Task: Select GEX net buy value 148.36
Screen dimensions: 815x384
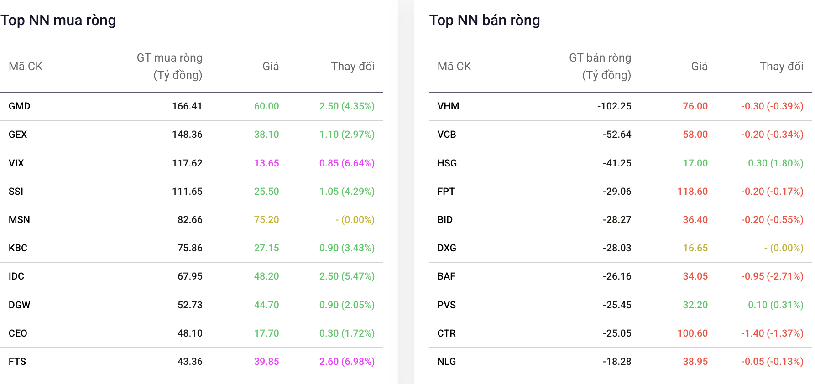Action: tap(187, 135)
